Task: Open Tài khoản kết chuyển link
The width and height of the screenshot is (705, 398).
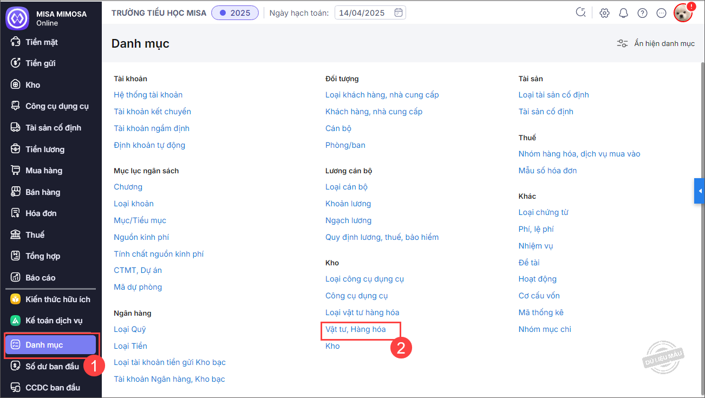Action: (153, 112)
